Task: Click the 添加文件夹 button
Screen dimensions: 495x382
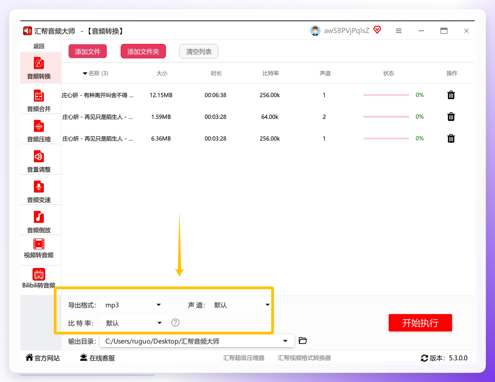Action: 143,51
